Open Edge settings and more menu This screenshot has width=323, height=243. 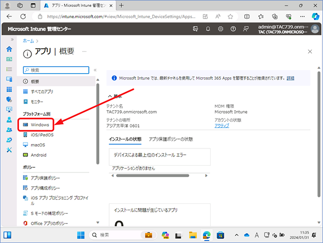point(302,16)
